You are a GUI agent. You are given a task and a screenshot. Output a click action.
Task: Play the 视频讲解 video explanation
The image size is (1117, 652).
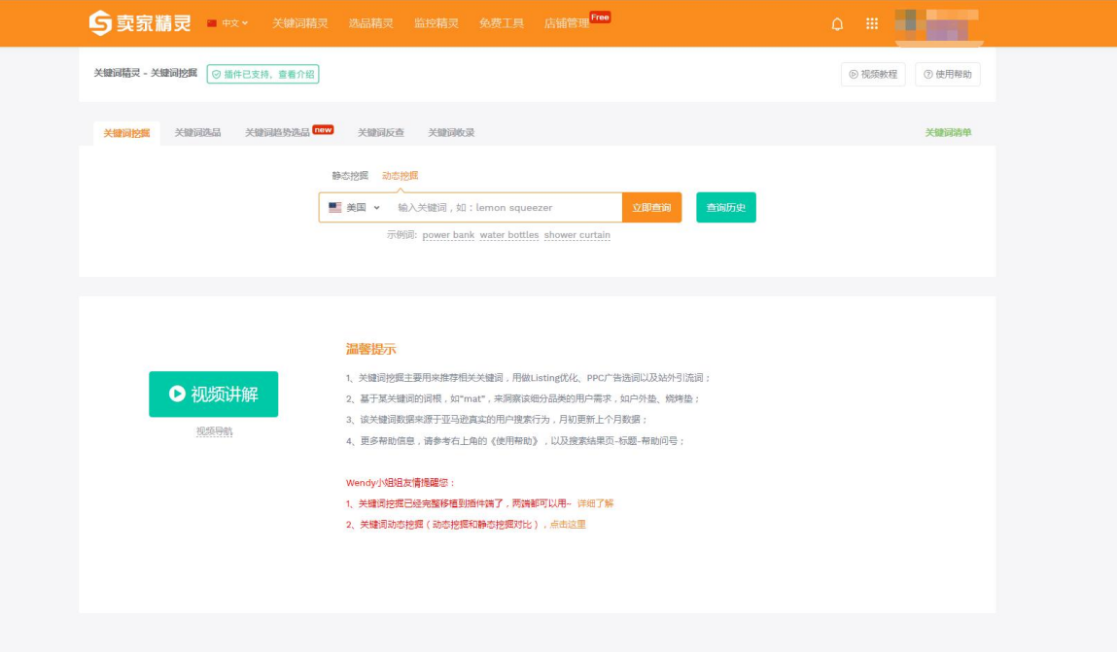pos(213,395)
